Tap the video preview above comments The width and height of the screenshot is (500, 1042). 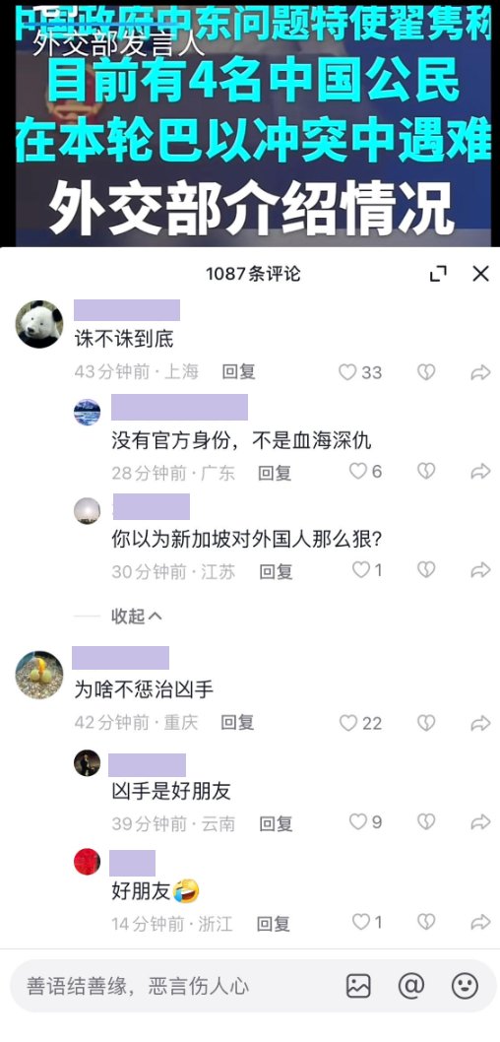250,123
